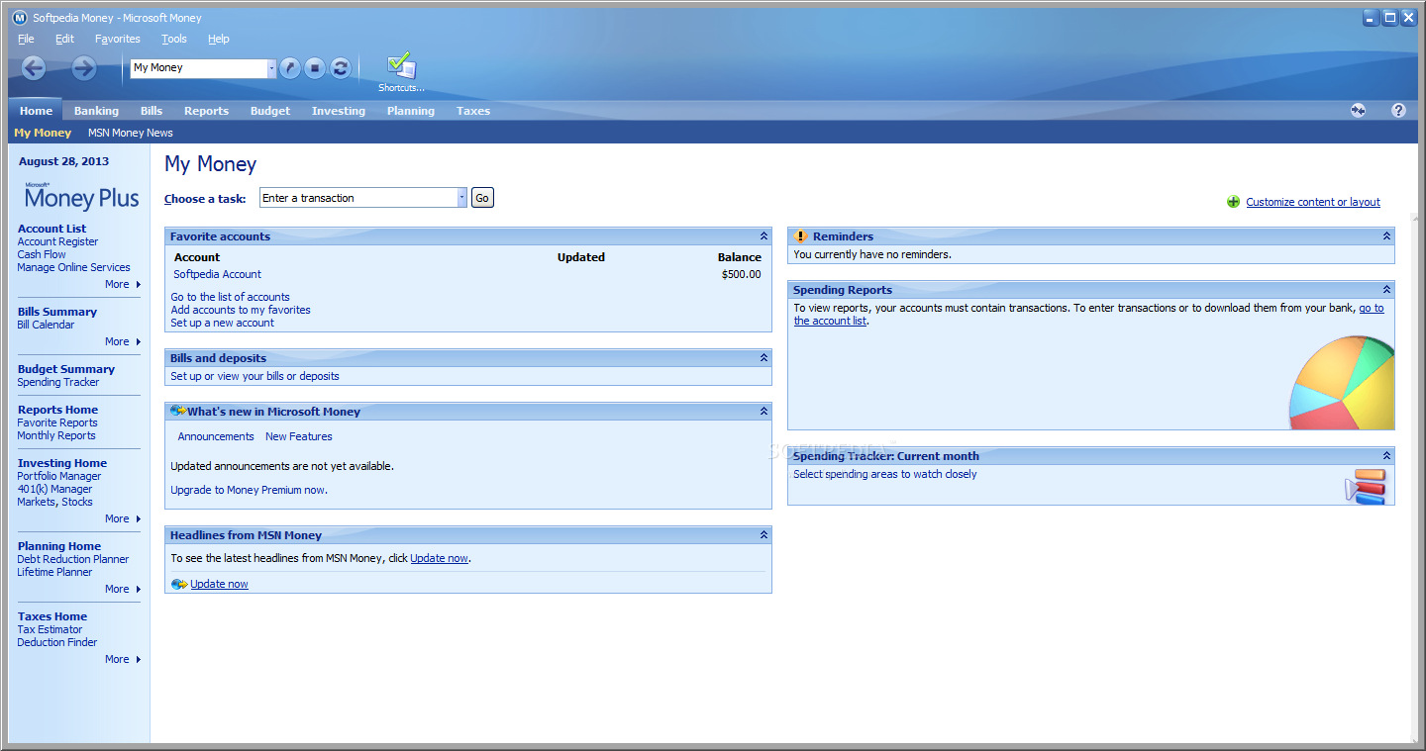This screenshot has height=751, width=1426.
Task: Click the sync arrows icon on navigation bar
Action: pyautogui.click(x=1358, y=110)
